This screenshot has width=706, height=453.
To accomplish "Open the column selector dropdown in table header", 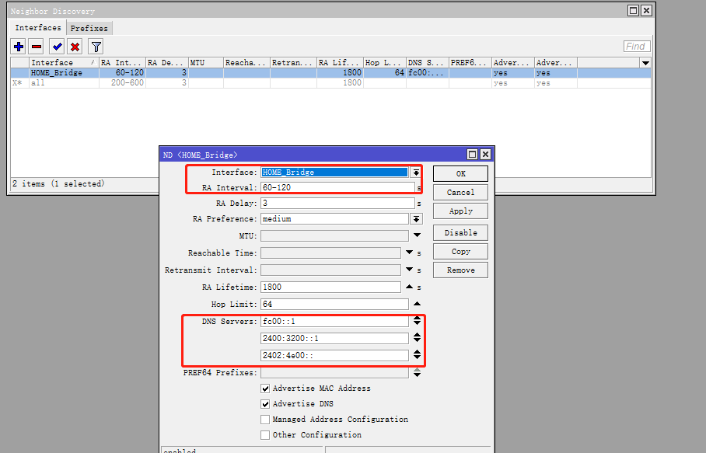I will 645,63.
